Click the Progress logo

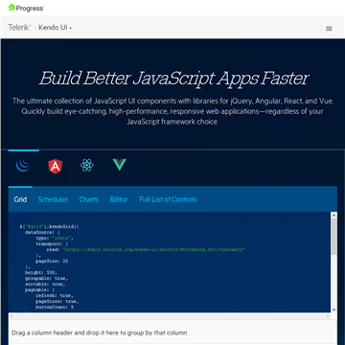click(26, 8)
